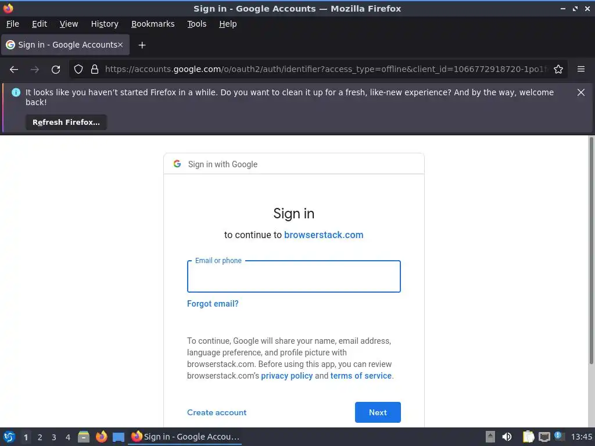View site security padlock info

click(x=95, y=70)
